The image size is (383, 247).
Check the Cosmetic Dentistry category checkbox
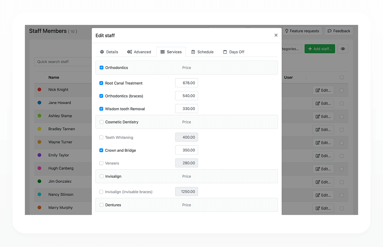tap(101, 122)
